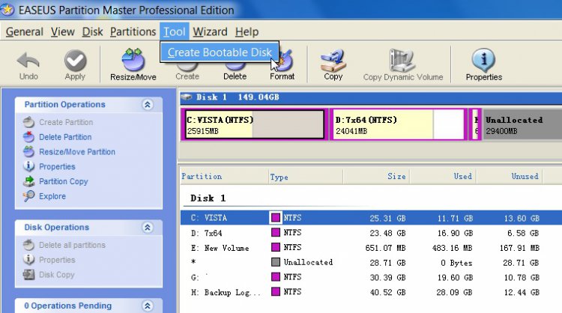This screenshot has height=313, width=562.
Task: Click the Create Partition link
Action: [66, 122]
